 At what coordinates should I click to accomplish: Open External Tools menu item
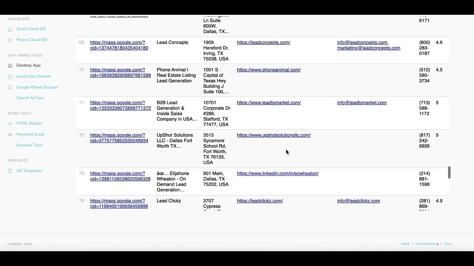tap(30, 145)
